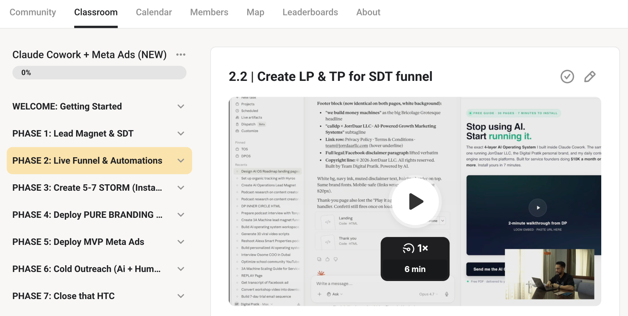628x316 pixels.
Task: Open Opus 4.7 model selector
Action: (428, 294)
